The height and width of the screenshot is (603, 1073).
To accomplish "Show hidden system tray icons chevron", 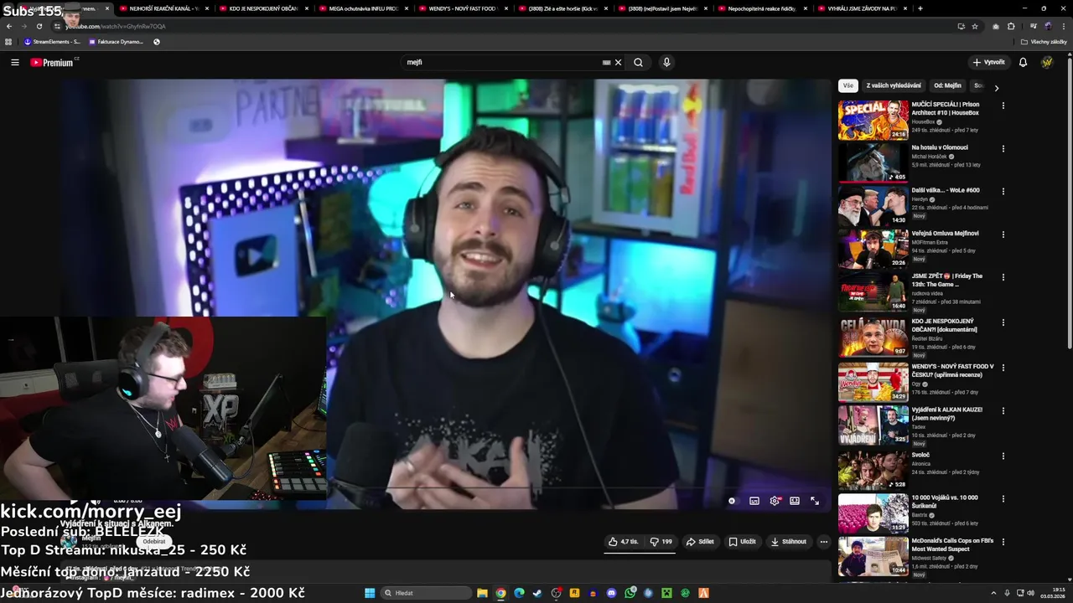I will click(993, 593).
